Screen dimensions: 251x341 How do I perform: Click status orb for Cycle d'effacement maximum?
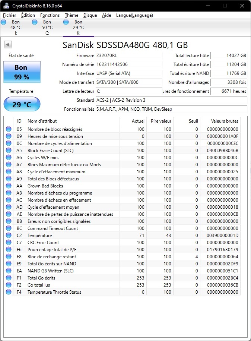coord(9,171)
